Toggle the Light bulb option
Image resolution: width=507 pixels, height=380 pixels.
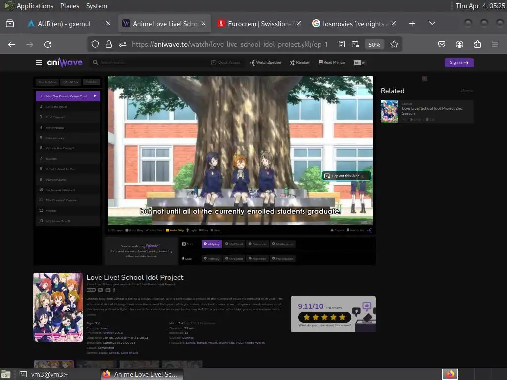pyautogui.click(x=192, y=230)
